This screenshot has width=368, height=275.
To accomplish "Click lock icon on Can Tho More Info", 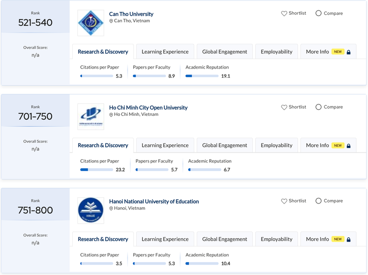I will tap(348, 52).
